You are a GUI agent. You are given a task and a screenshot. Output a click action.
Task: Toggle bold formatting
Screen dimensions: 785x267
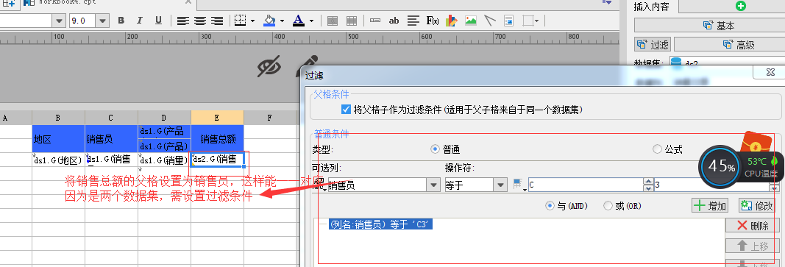coord(121,21)
